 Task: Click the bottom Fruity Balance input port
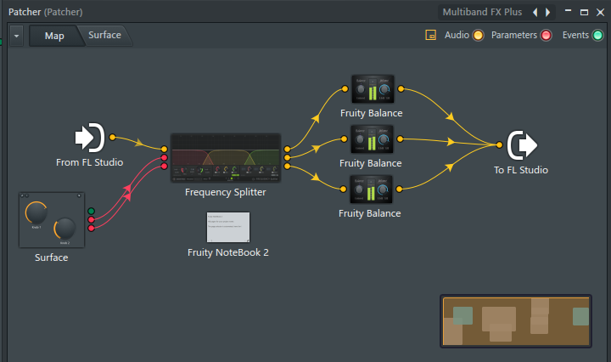pyautogui.click(x=344, y=189)
